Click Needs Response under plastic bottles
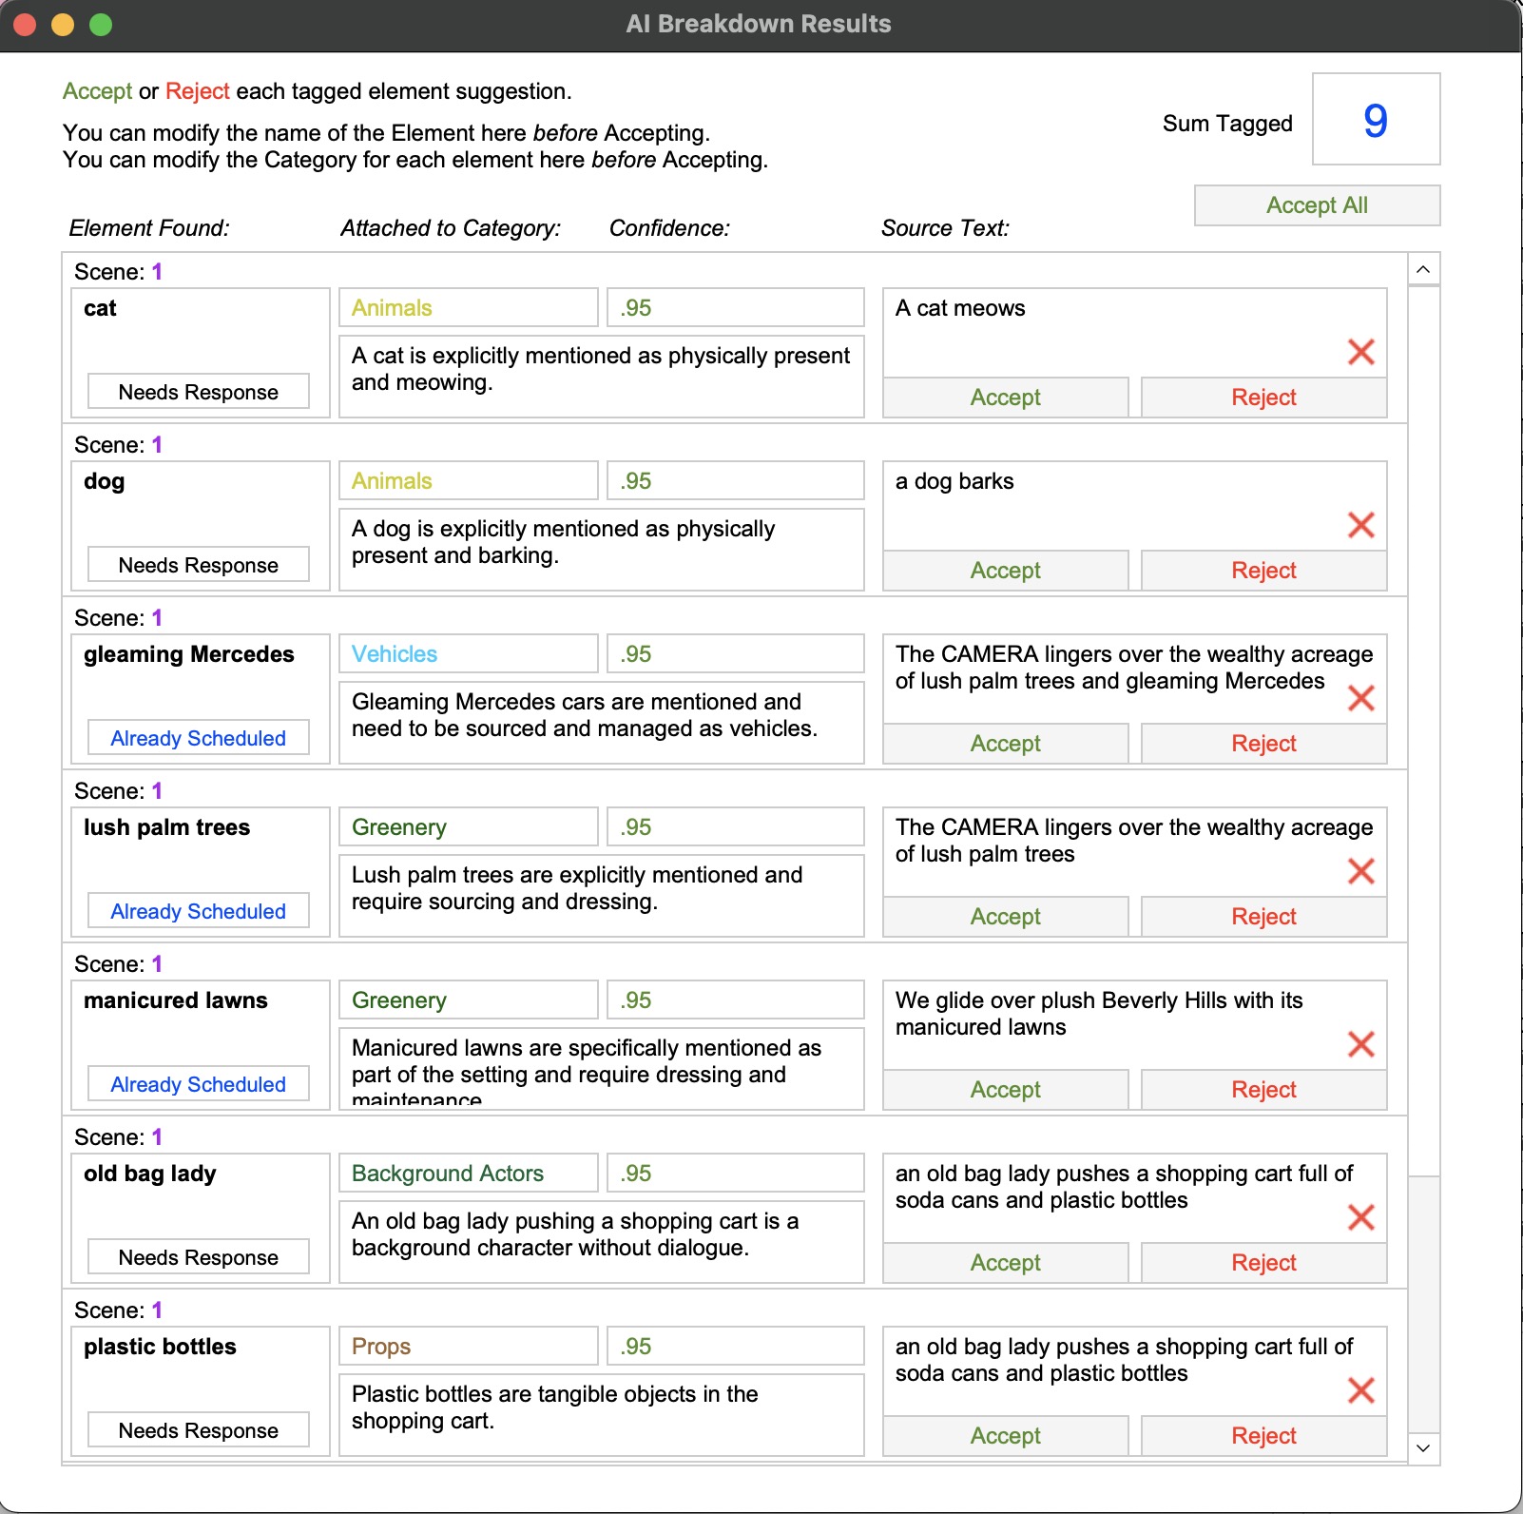 point(199,1430)
